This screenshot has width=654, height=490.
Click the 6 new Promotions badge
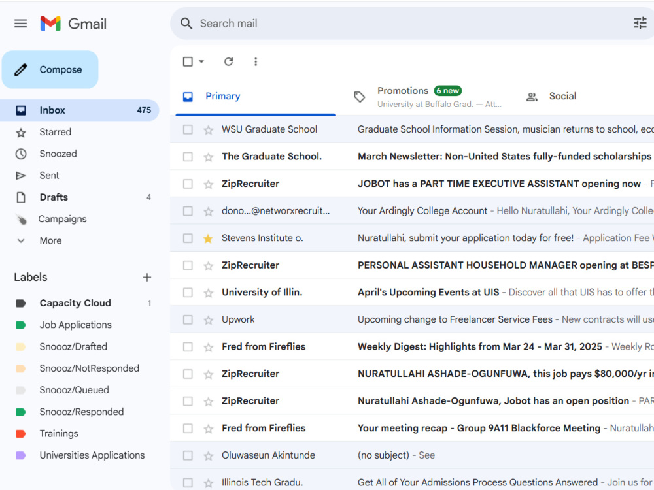(x=447, y=90)
